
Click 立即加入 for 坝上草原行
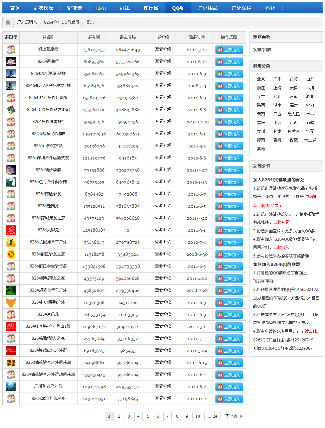(229, 50)
